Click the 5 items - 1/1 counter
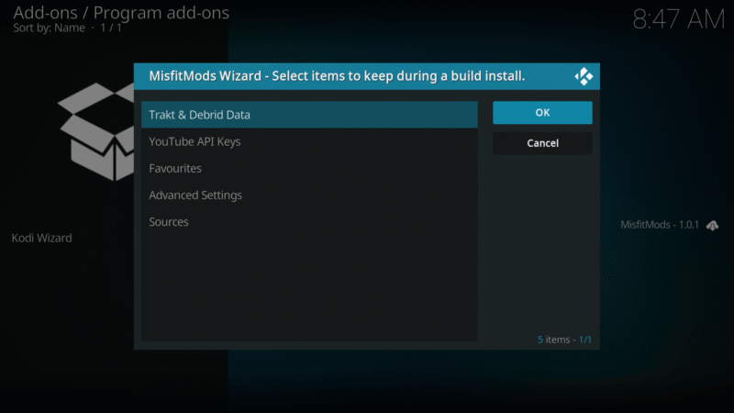 (x=564, y=340)
